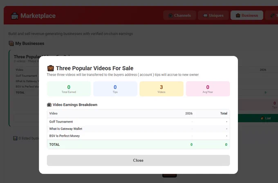
Task: Click the green List button in background
Action: pyautogui.click(x=258, y=118)
